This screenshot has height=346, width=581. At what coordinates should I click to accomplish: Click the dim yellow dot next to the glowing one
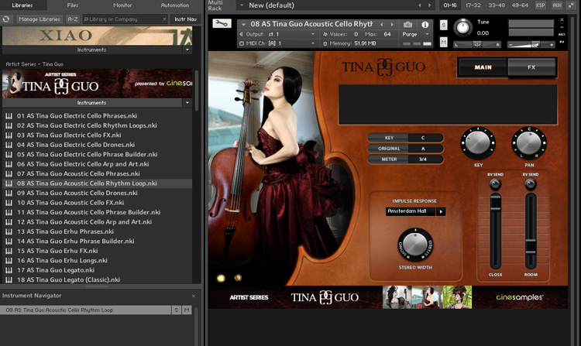[x=238, y=278]
